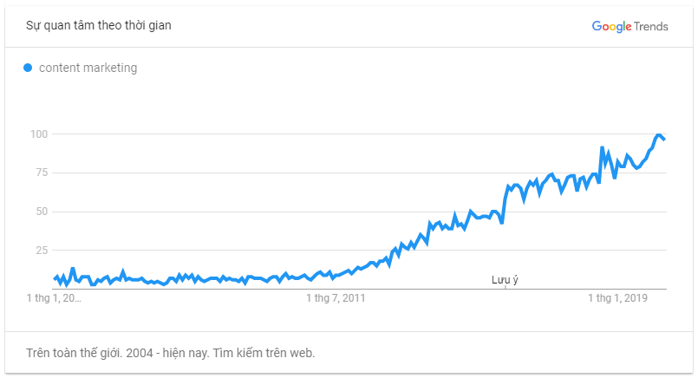Click the trend line spike near 2017
Image resolution: width=698 pixels, height=378 pixels.
tap(602, 147)
